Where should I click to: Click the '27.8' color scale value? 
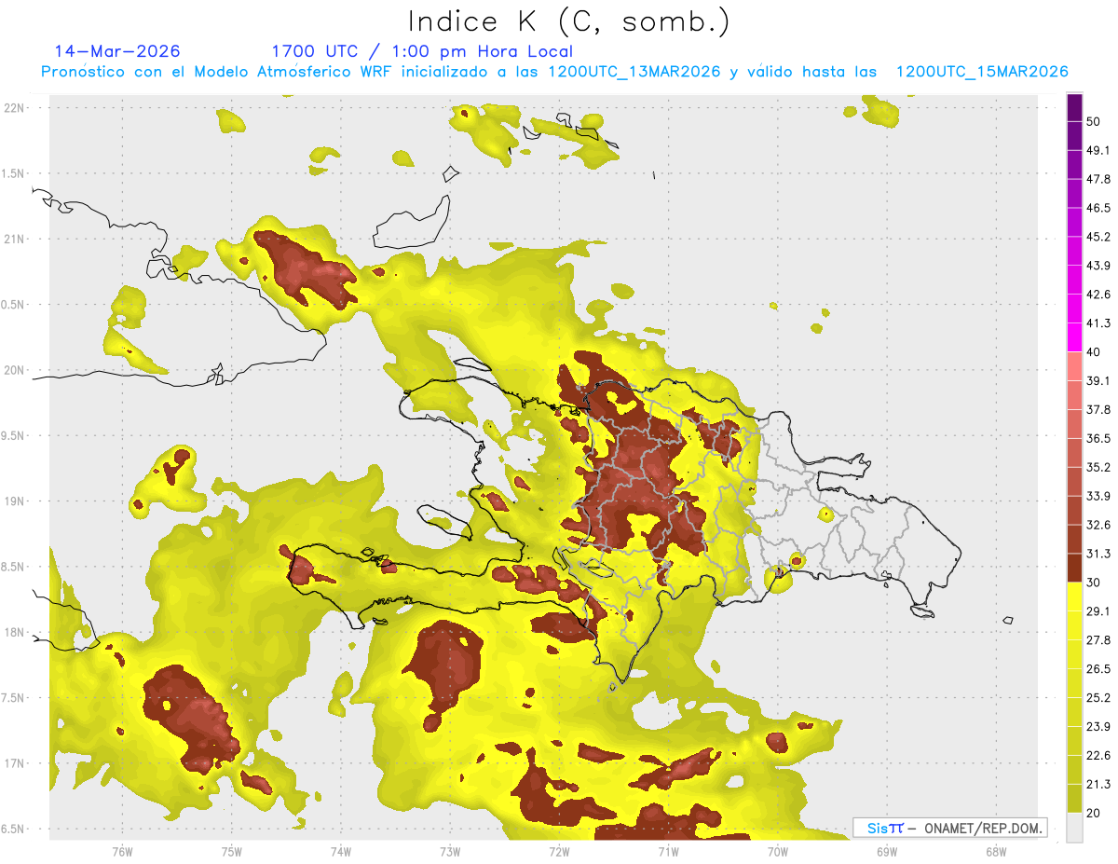1099,640
